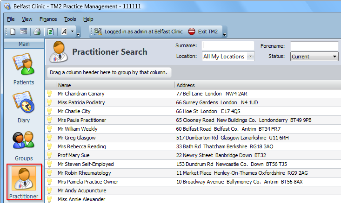Click the lightbulb icon for Mr Andy Acupuncture

pos(49,190)
